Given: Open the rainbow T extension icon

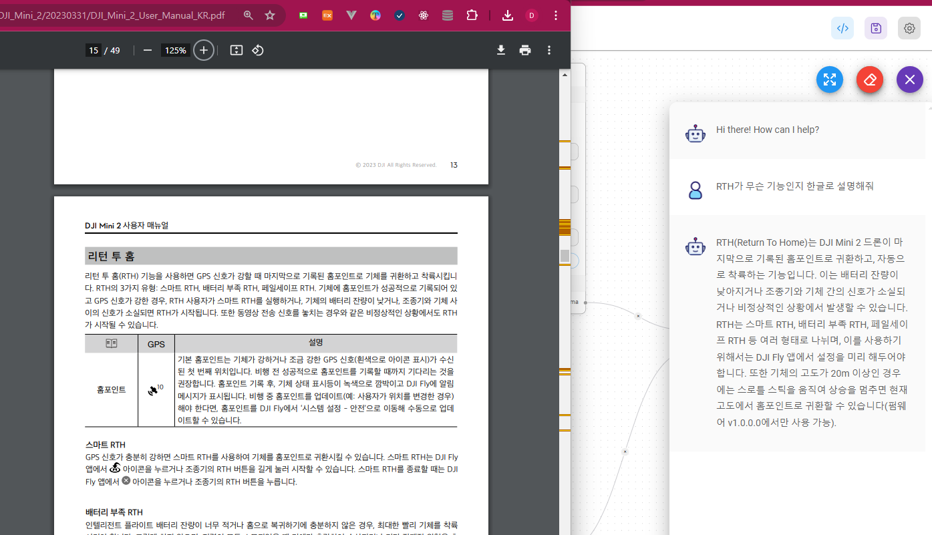Looking at the screenshot, I should (375, 15).
